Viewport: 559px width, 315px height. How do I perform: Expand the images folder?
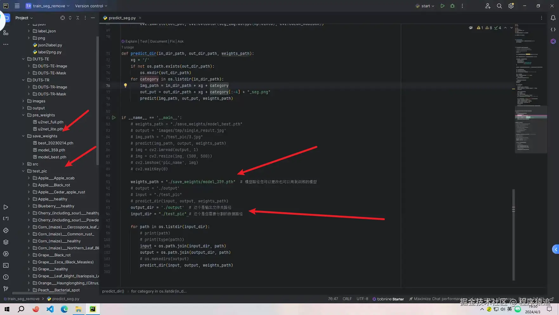23,101
